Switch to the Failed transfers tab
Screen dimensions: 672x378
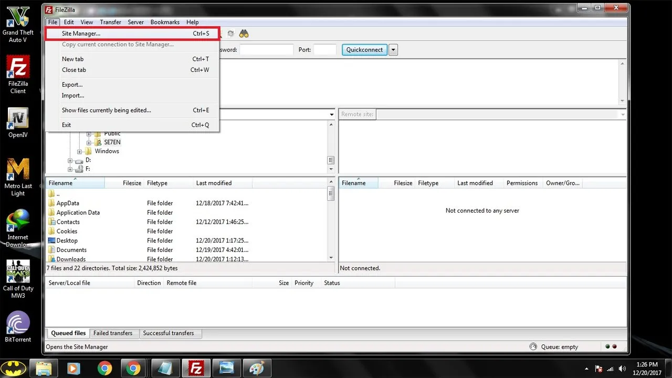113,333
